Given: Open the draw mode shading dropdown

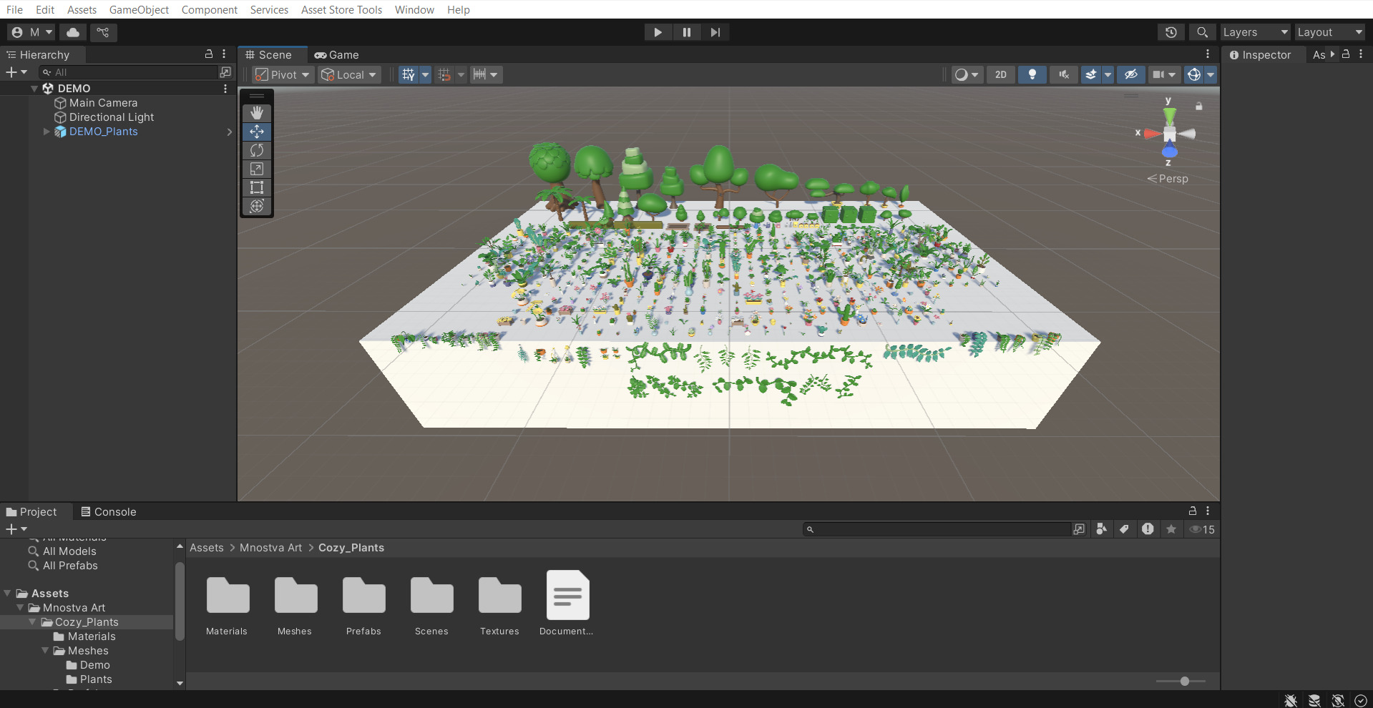Looking at the screenshot, I should click(967, 74).
